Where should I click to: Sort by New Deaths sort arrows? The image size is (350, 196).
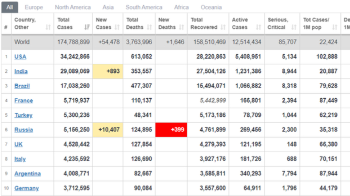tap(181, 27)
